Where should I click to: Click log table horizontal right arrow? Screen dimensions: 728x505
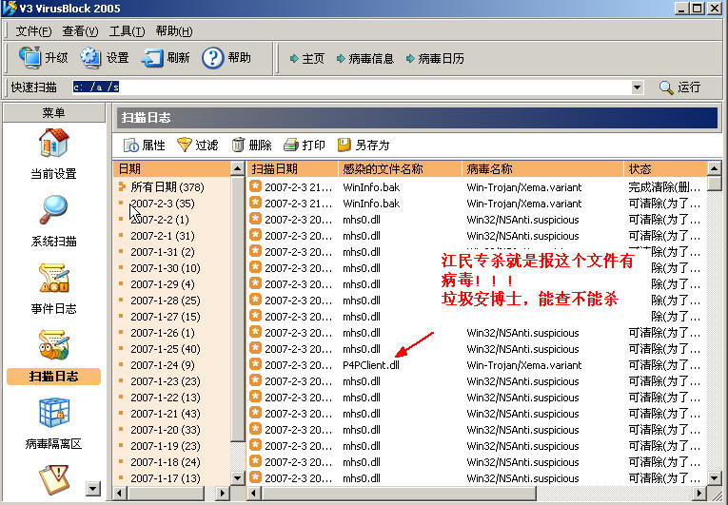click(700, 493)
